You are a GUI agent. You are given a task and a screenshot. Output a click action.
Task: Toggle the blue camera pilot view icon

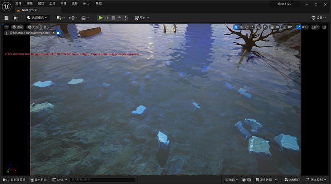pos(59,33)
